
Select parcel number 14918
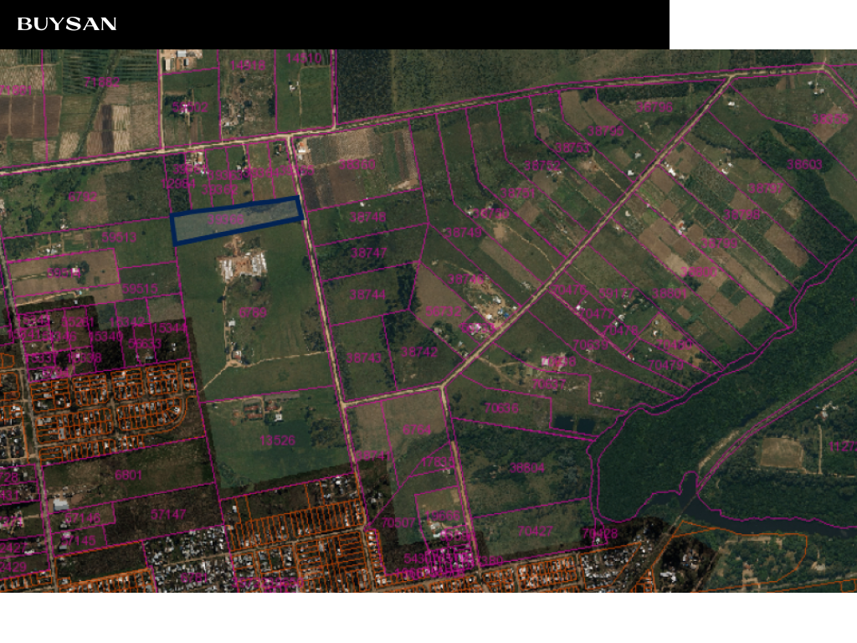[x=248, y=65]
